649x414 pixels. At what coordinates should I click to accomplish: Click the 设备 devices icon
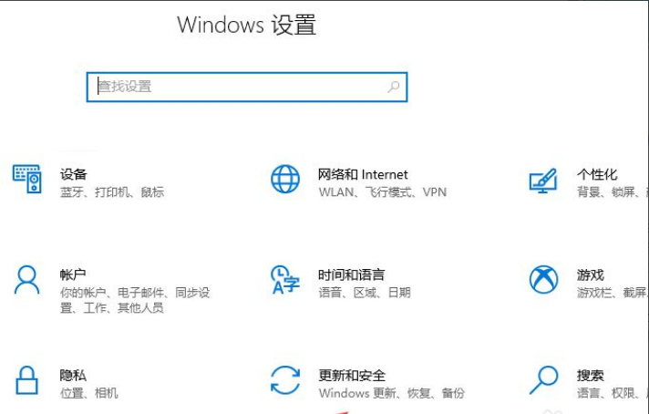point(27,180)
